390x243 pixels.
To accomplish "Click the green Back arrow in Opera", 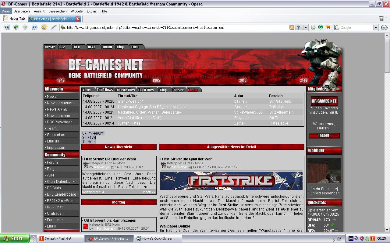I will 16,27.
